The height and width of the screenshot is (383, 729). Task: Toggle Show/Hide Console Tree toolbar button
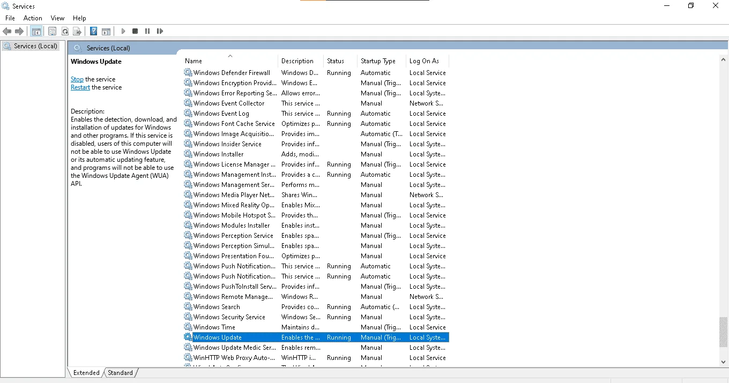[36, 31]
